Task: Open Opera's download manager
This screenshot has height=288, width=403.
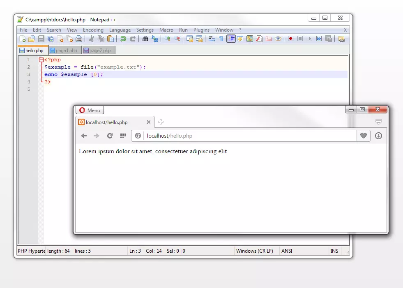Action: coord(378,136)
